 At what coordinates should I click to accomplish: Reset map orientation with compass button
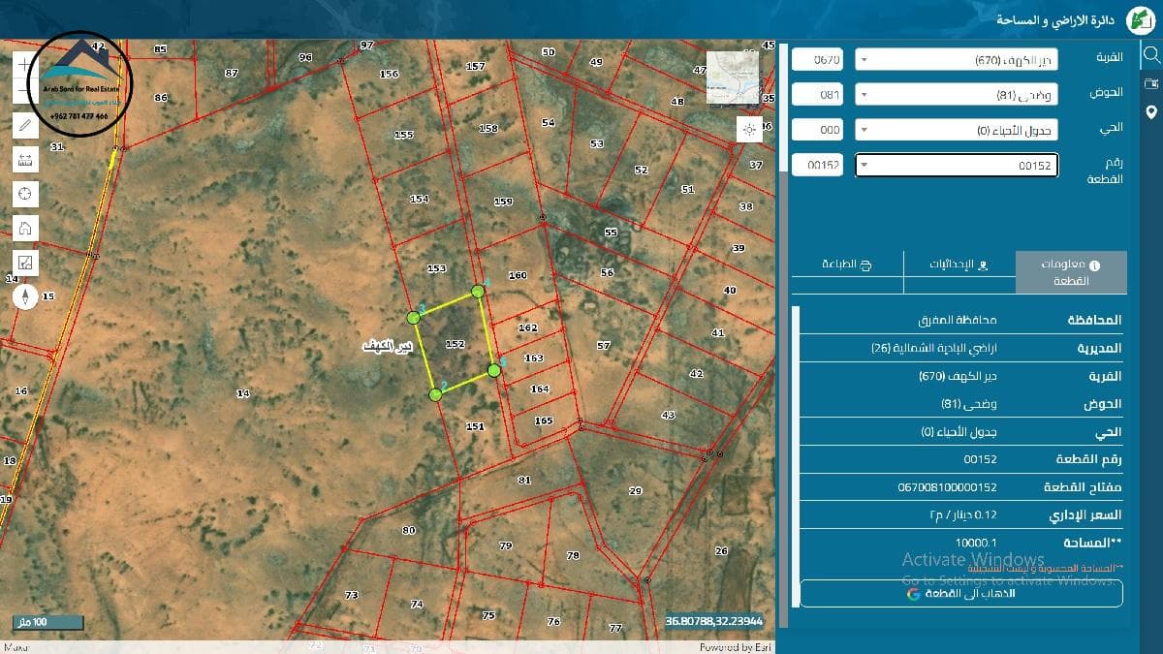pos(25,296)
